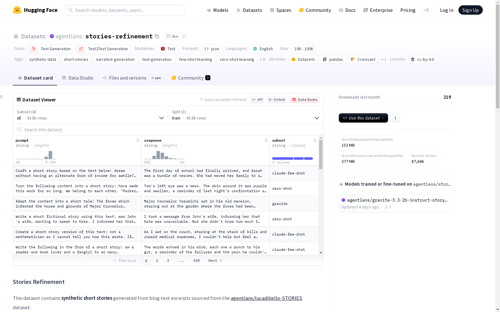Image resolution: width=500 pixels, height=312 pixels.
Task: Expand the +1 more libraries
Action: click(384, 59)
